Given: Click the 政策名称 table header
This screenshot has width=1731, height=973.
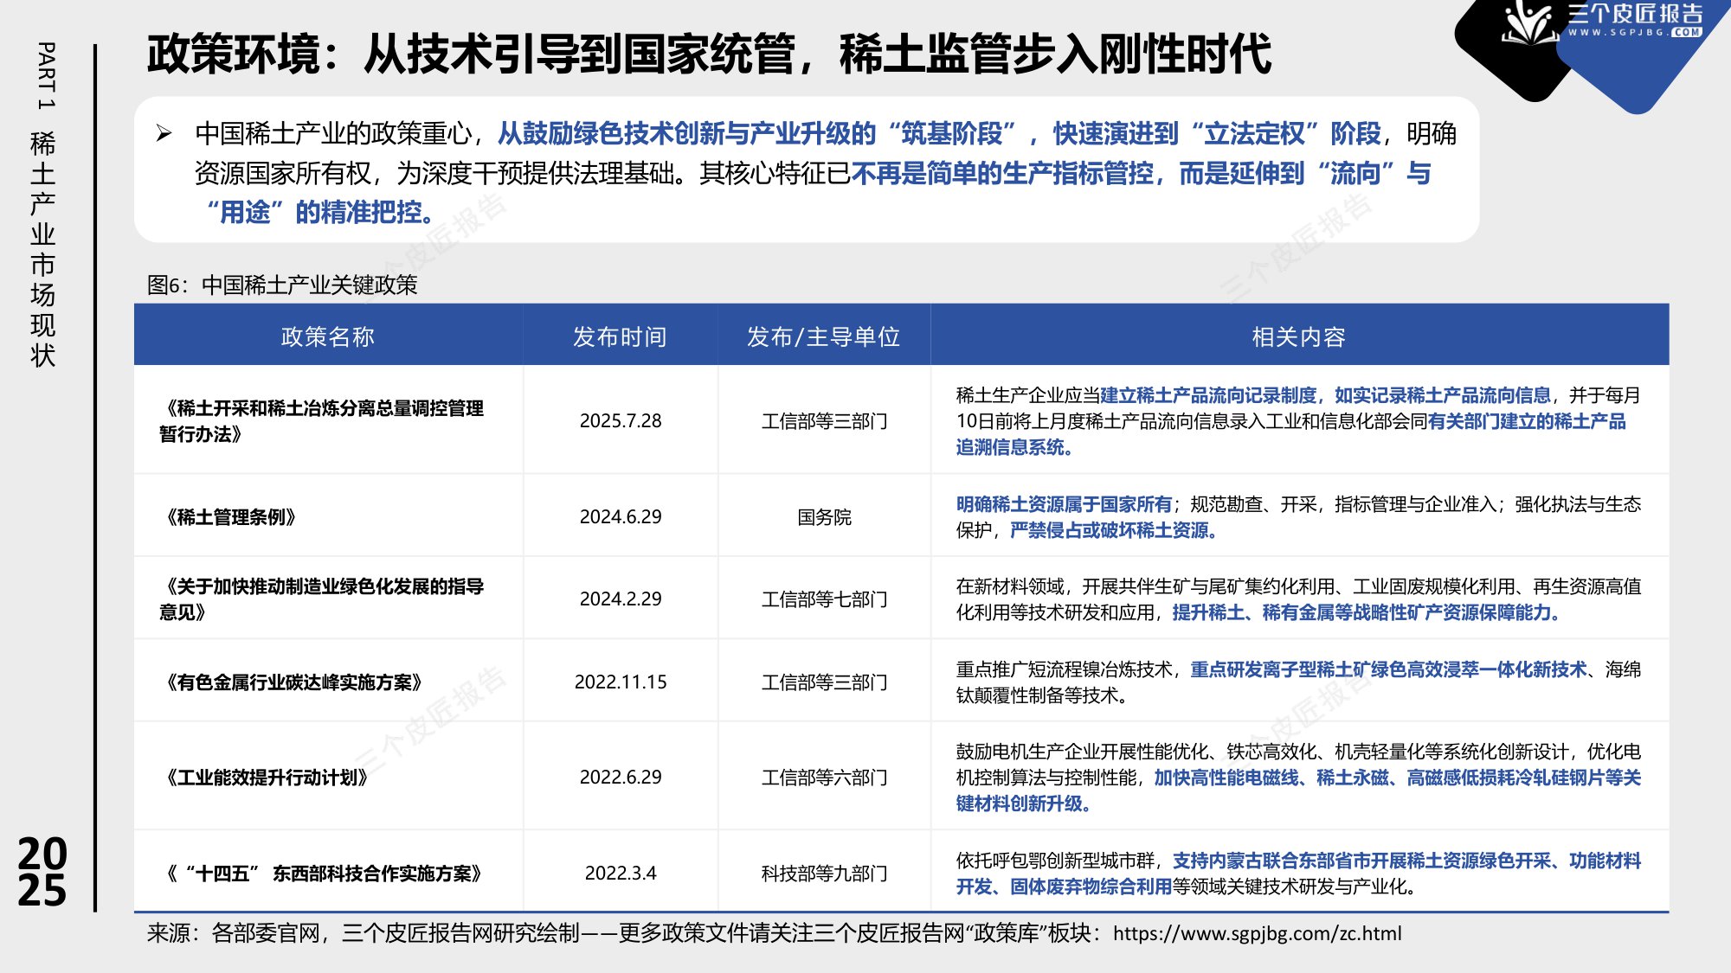Looking at the screenshot, I should 329,340.
